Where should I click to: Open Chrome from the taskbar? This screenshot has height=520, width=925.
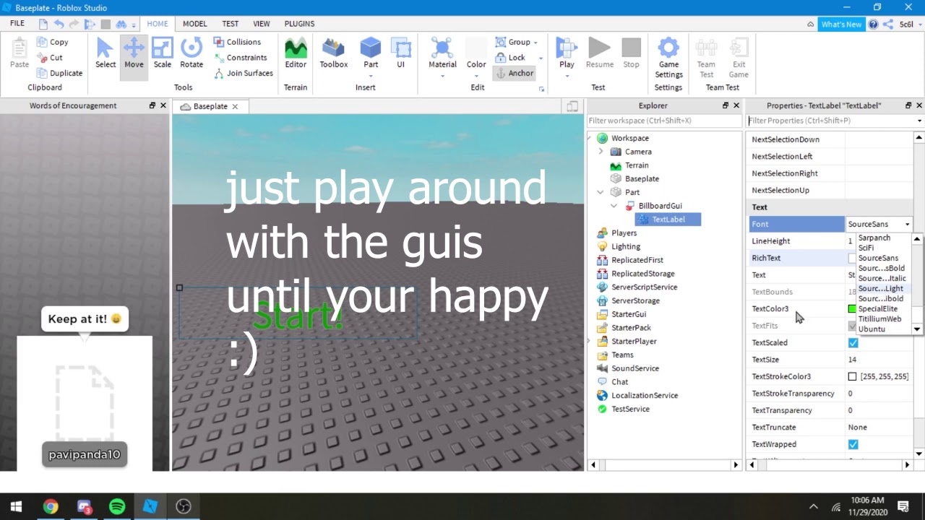click(51, 506)
